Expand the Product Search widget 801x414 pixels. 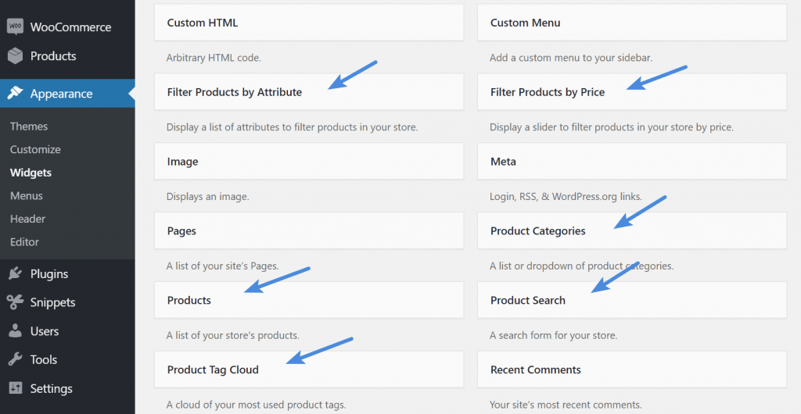tap(632, 300)
